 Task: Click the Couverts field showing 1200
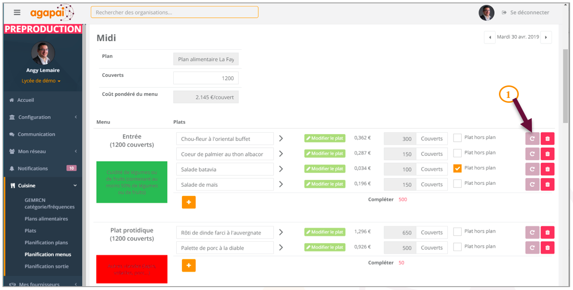coord(206,78)
